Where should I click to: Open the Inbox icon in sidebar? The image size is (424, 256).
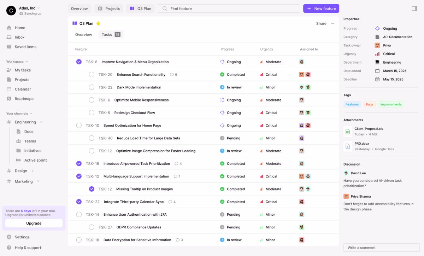coord(9,37)
